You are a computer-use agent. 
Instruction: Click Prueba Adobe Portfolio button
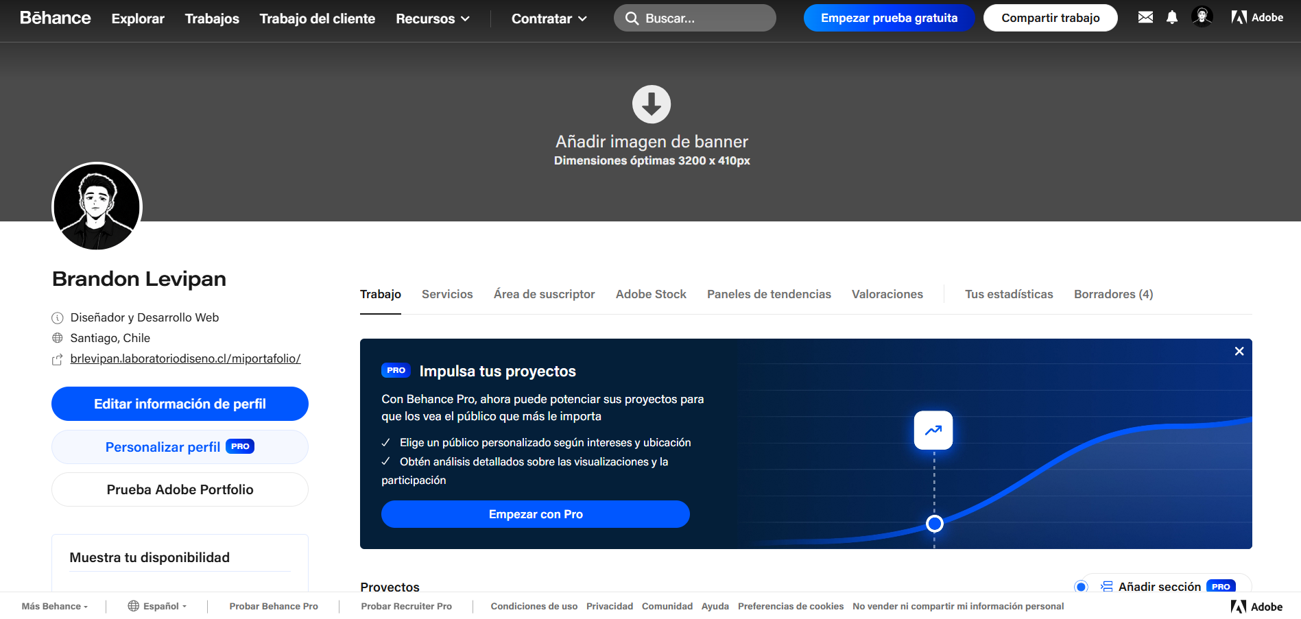point(180,489)
